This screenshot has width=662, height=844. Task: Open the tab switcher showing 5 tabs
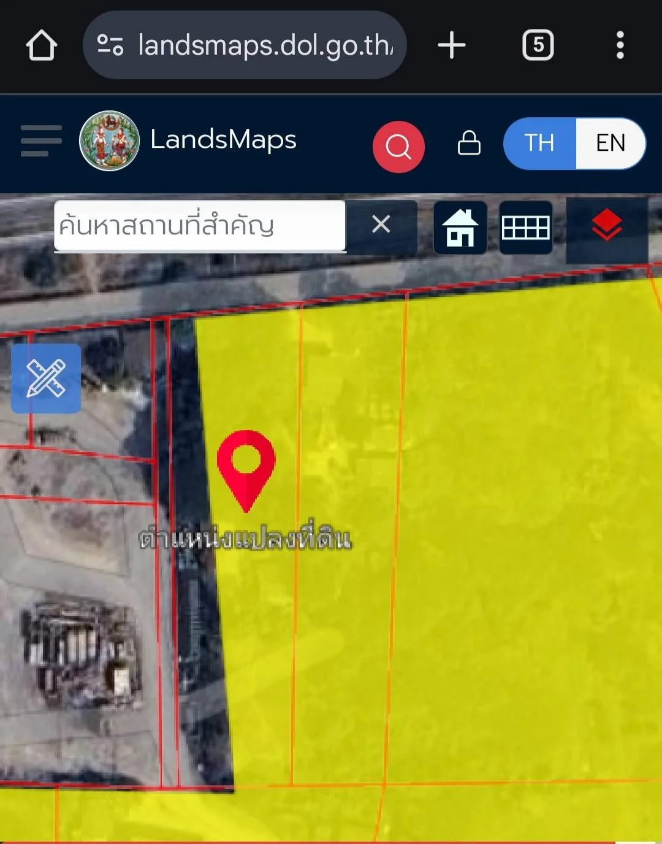point(538,45)
